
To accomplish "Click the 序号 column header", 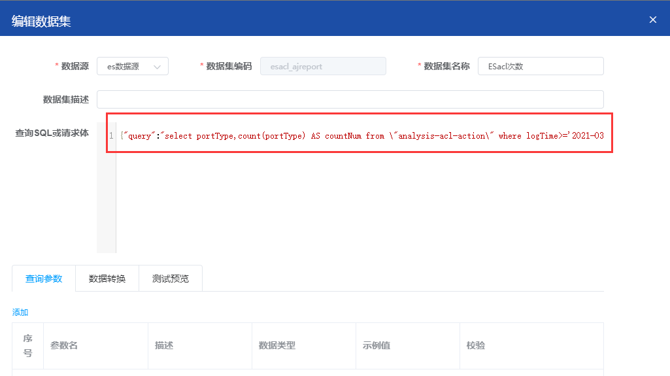I will (x=27, y=345).
